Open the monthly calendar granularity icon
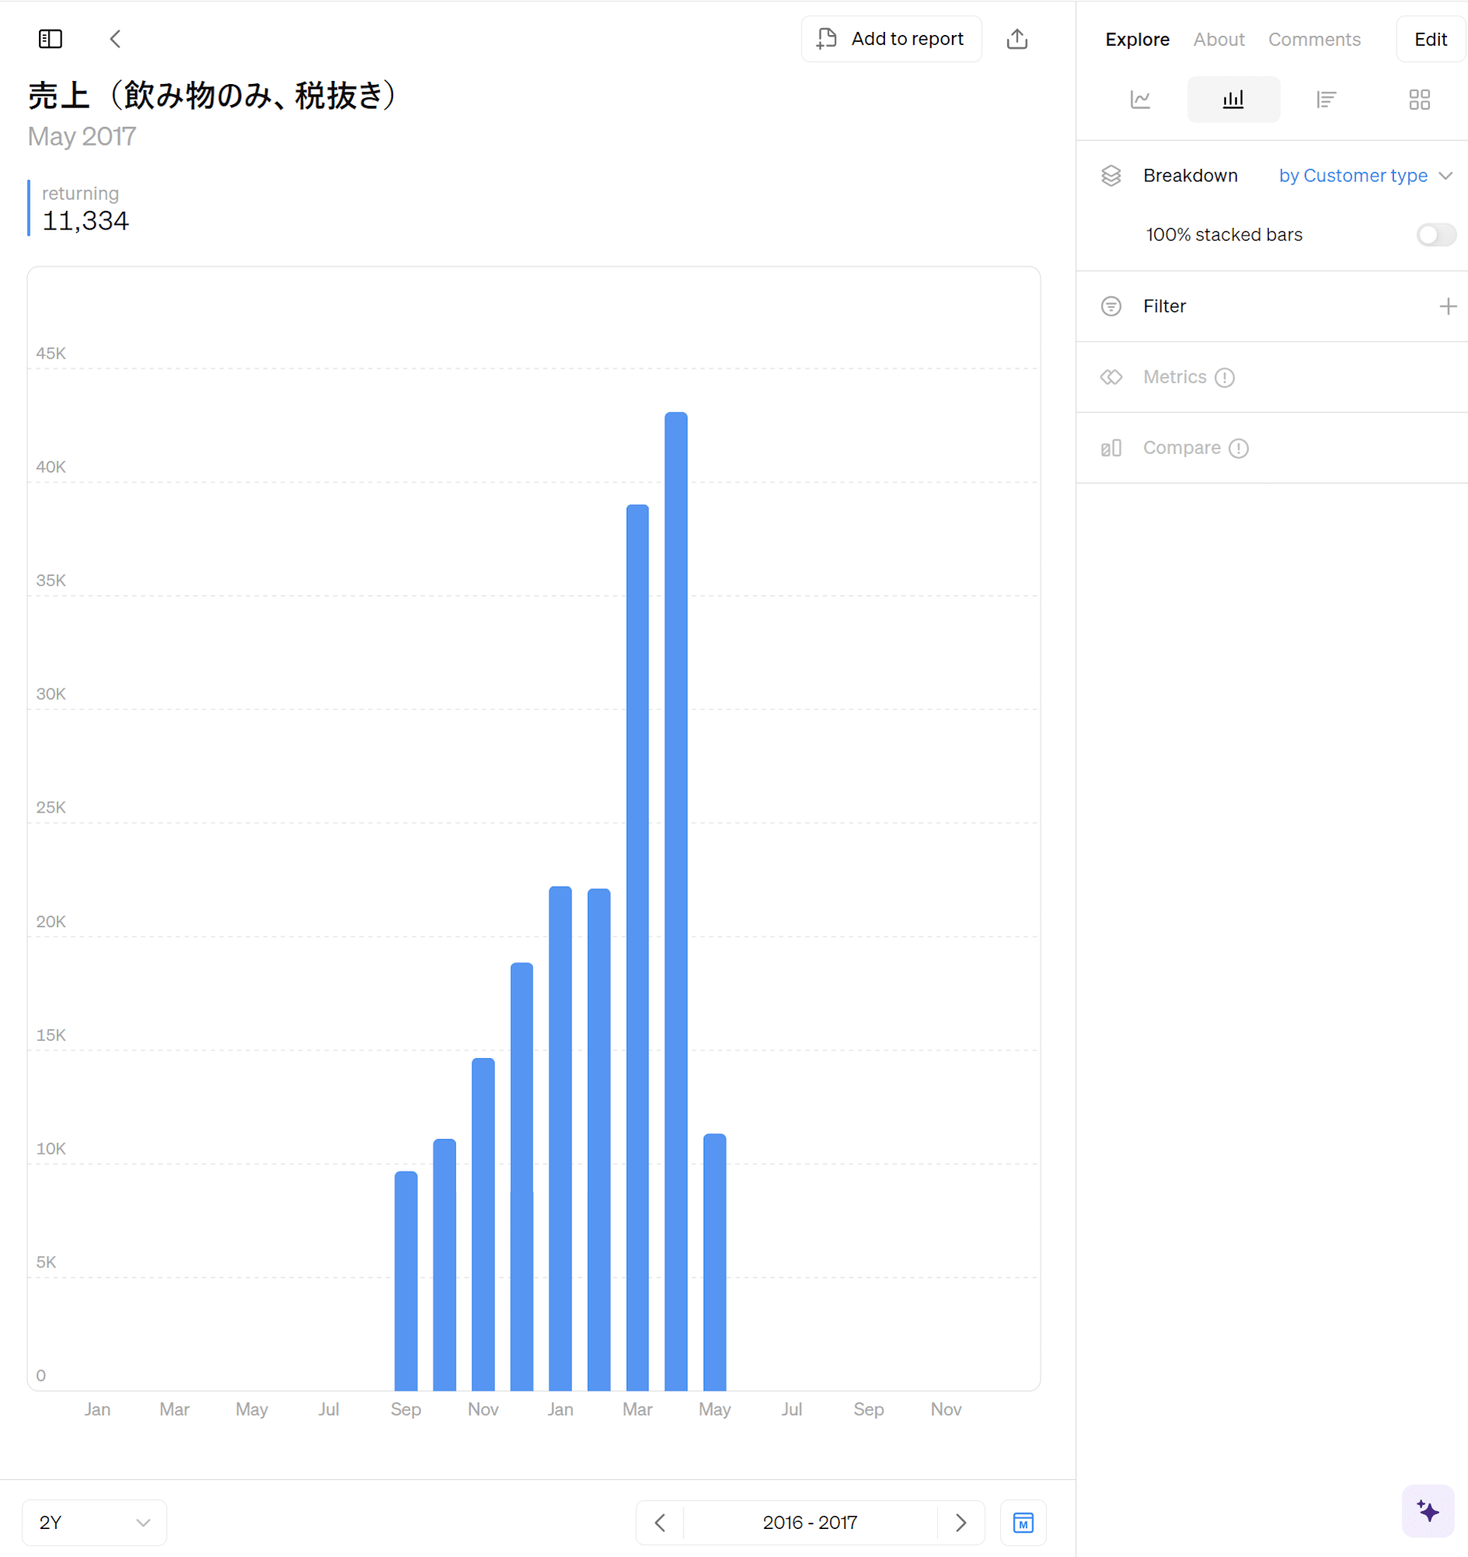 1023,1522
